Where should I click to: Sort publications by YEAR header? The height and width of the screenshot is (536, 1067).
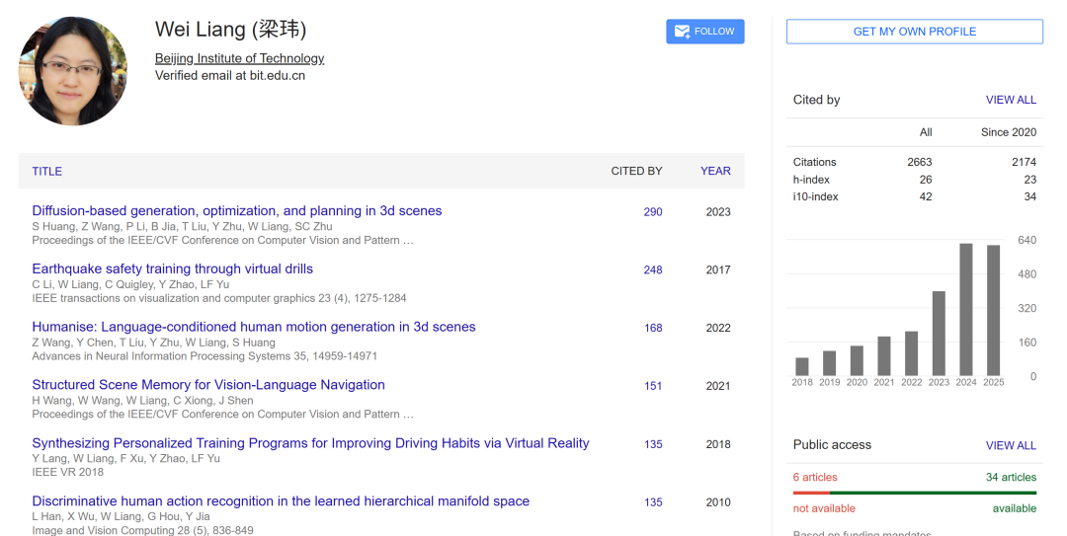715,171
